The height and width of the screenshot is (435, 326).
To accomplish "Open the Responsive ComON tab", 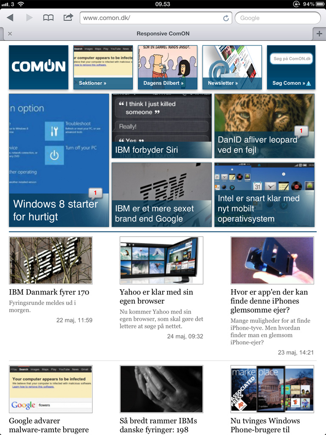I will [163, 34].
